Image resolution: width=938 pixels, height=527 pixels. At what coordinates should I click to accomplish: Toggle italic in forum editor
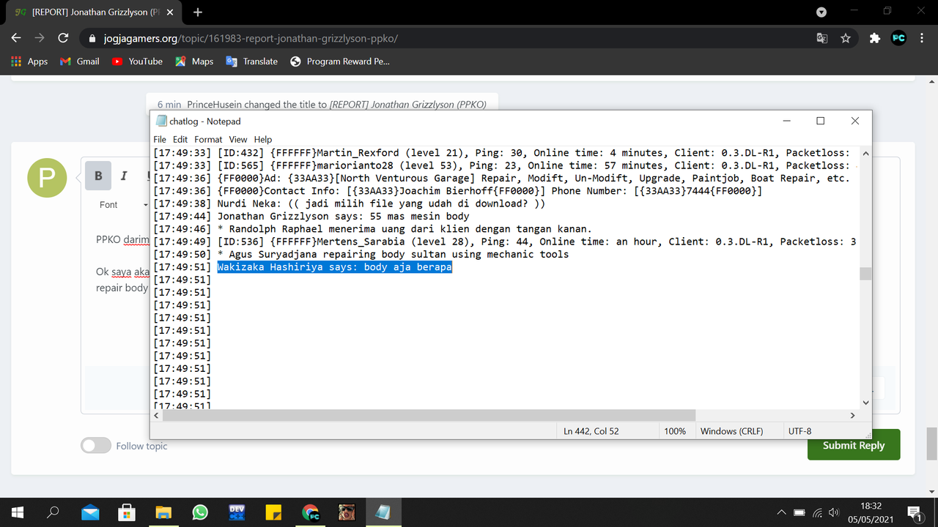124,176
